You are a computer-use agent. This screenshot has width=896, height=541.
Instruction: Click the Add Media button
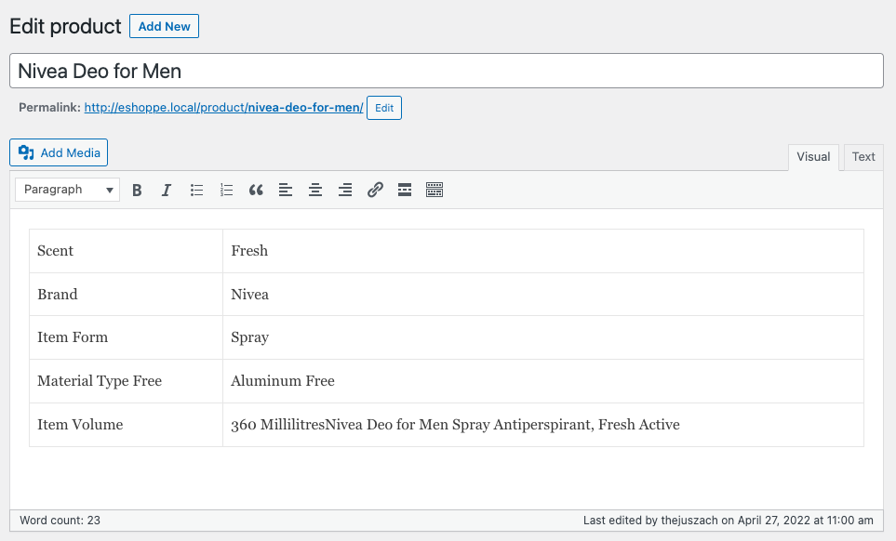(x=59, y=153)
